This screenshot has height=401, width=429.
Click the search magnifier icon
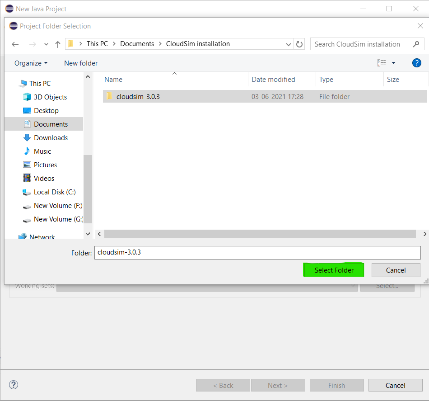coord(416,44)
